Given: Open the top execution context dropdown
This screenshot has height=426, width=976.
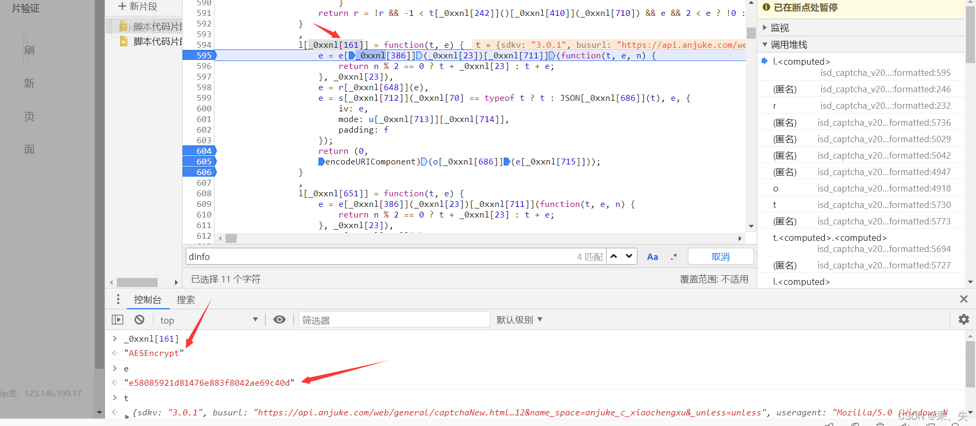Looking at the screenshot, I should click(209, 320).
